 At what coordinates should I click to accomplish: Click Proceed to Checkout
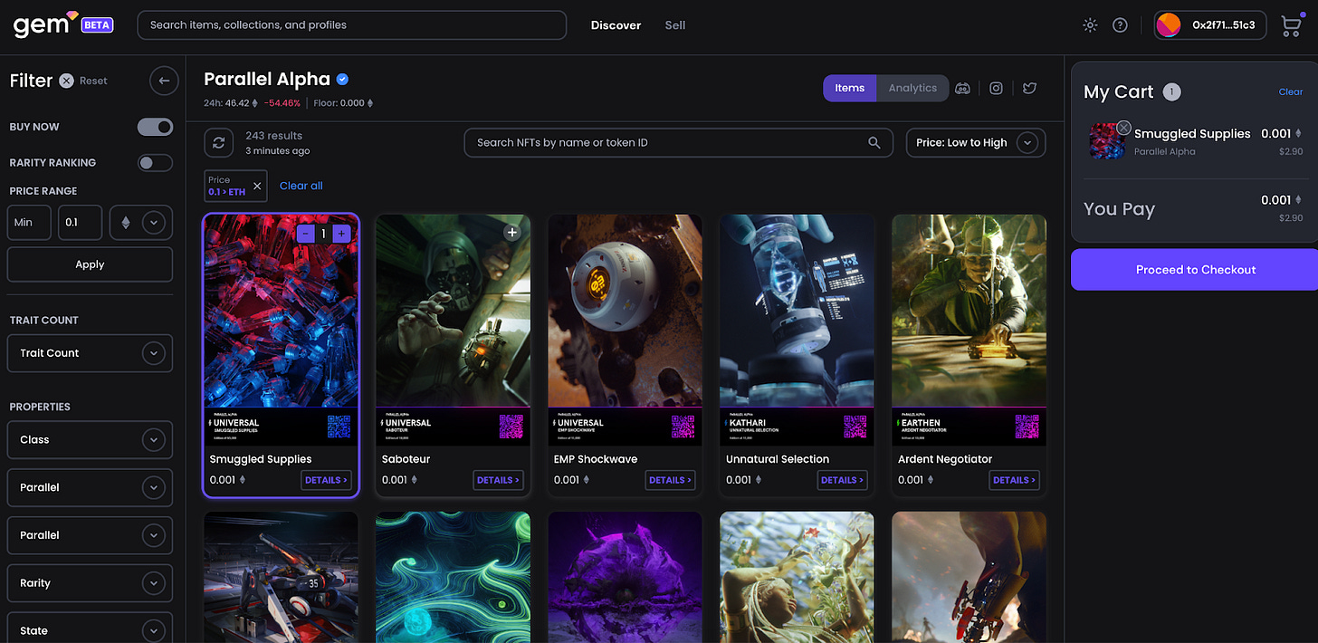pos(1195,270)
